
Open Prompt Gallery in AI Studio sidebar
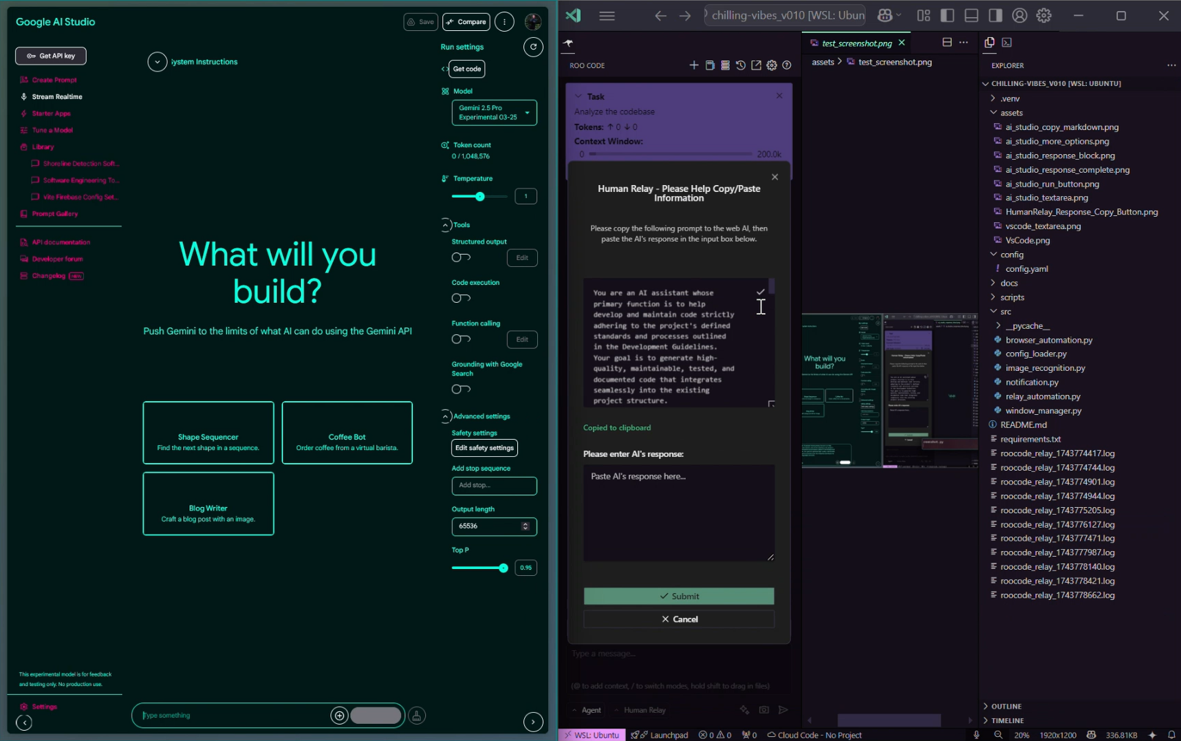(x=55, y=214)
